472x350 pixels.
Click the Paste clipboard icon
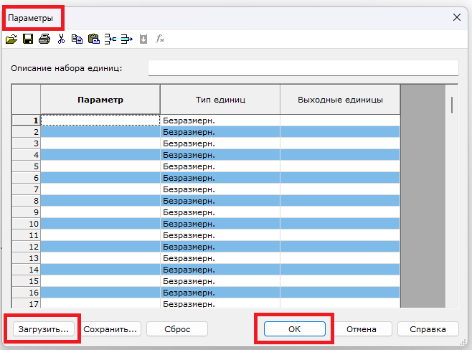[93, 39]
